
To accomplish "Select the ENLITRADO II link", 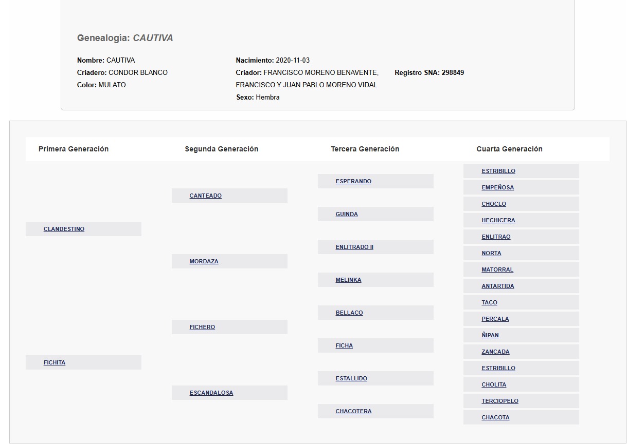I will coord(354,247).
